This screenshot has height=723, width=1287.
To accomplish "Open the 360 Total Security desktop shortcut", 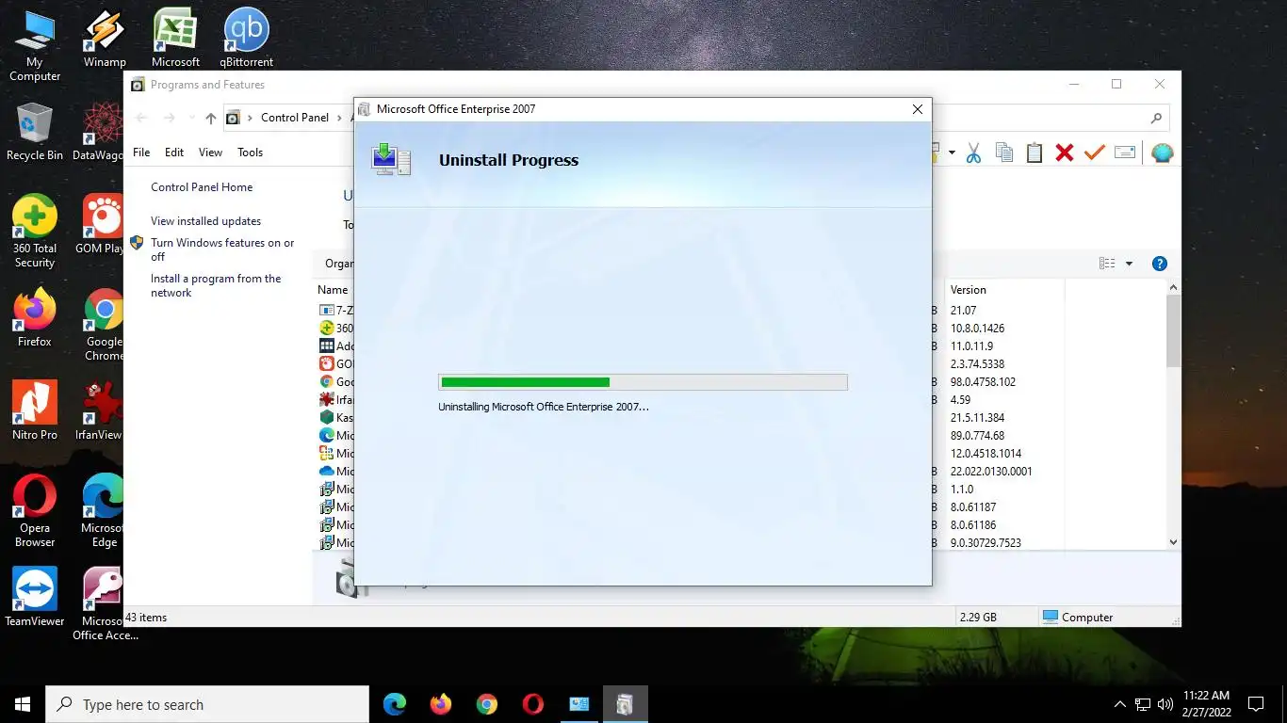I will tap(35, 232).
